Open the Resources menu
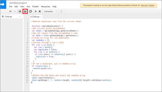The width and height of the screenshot is (162, 92). pyautogui.click(x=46, y=7)
